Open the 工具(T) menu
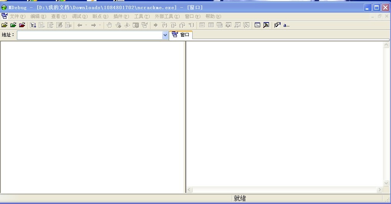This screenshot has height=204, width=391. (x=142, y=16)
